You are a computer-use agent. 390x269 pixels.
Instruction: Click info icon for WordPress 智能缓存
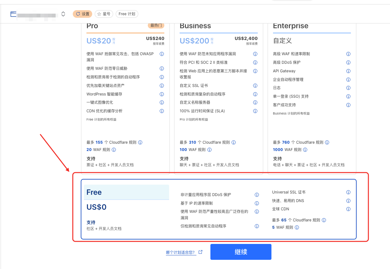(x=162, y=94)
